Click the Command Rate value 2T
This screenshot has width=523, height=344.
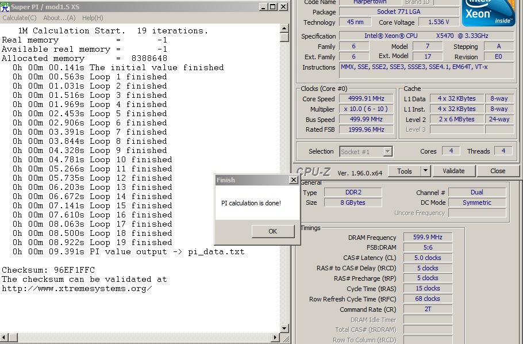[428, 309]
